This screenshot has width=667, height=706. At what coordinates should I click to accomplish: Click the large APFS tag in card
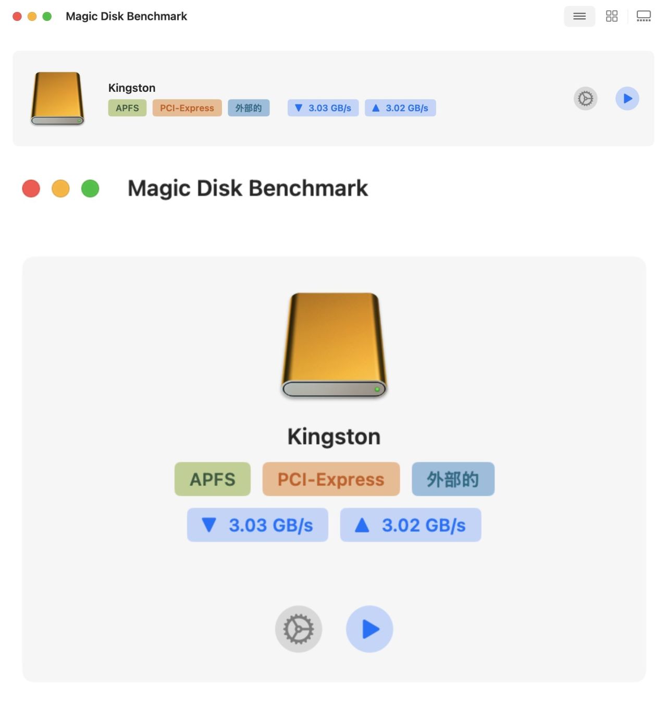pos(212,479)
